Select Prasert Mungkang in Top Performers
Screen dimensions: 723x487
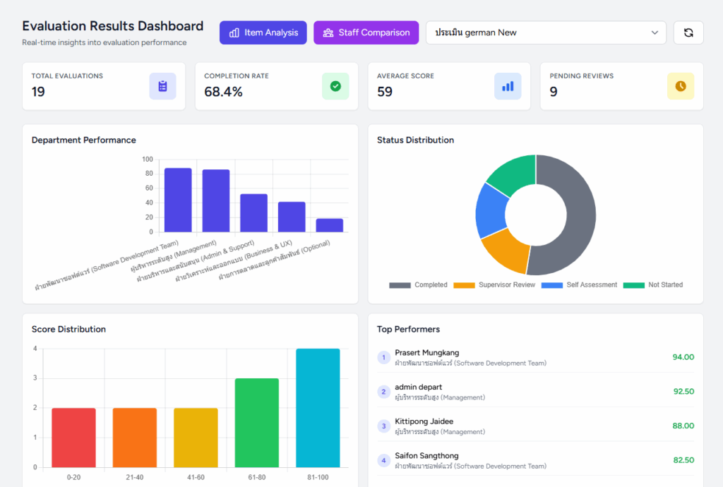coord(427,353)
